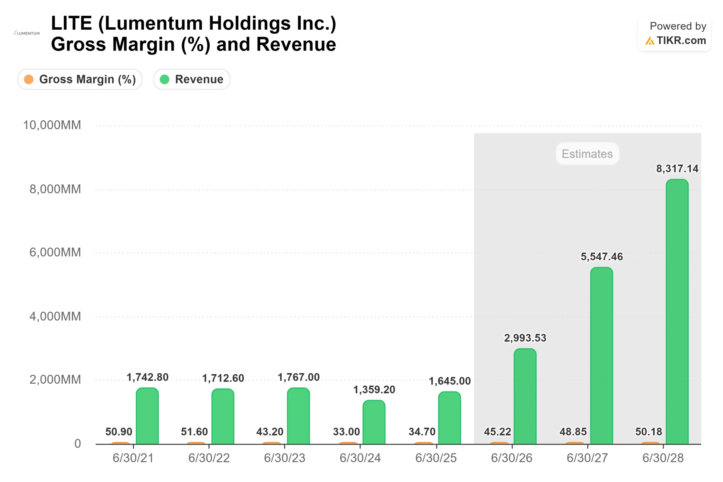This screenshot has height=482, width=723.
Task: Click the 6/30/21 orange gross margin bar
Action: 121,443
